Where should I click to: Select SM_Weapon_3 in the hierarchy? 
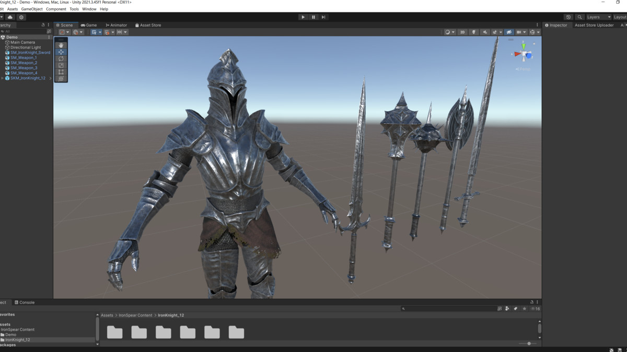(x=24, y=68)
